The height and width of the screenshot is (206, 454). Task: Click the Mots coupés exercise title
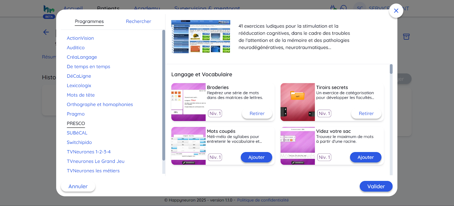click(221, 131)
